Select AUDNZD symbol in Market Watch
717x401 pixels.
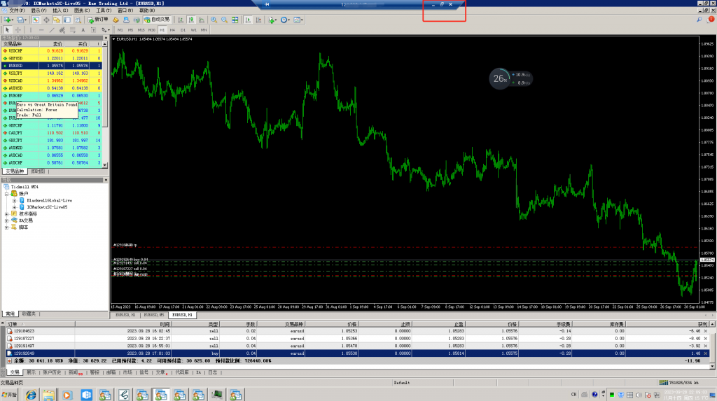click(x=15, y=148)
